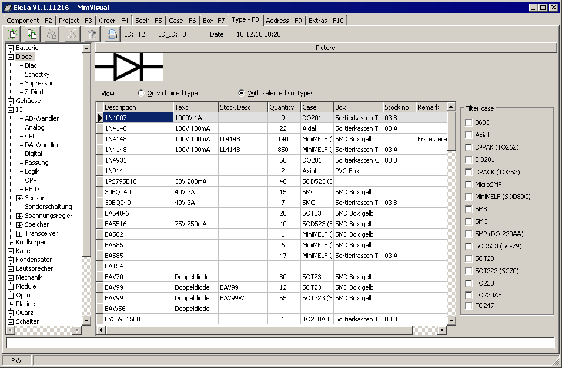Viewport: 562px width, 368px height.
Task: Select the Schottky tree item
Action: (37, 74)
